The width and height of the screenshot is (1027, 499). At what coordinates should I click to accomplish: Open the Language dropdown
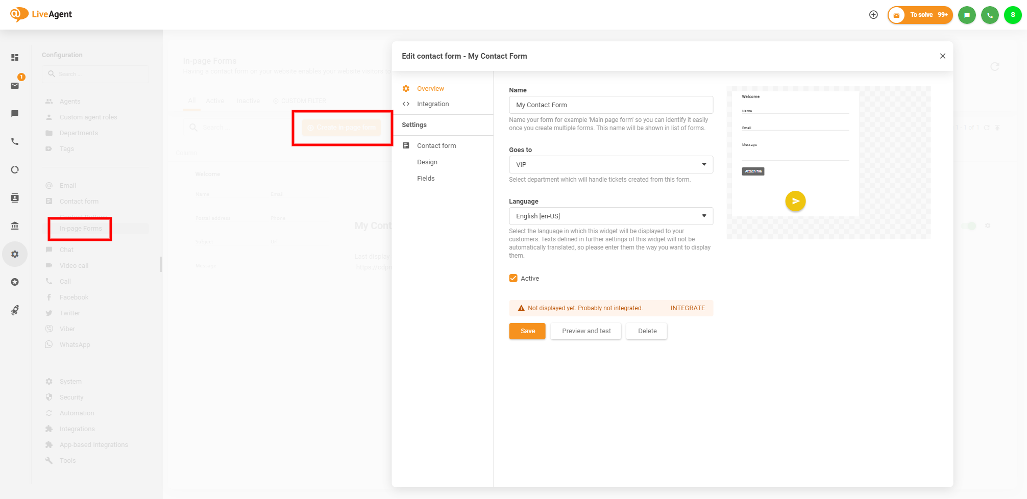pos(610,216)
